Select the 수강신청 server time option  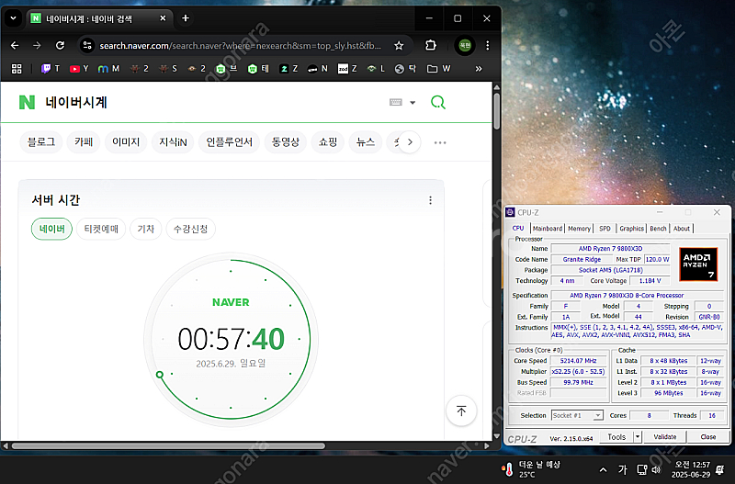[x=191, y=229]
